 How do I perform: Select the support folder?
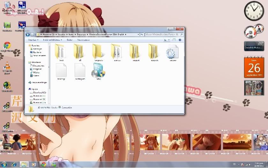tap(136, 52)
